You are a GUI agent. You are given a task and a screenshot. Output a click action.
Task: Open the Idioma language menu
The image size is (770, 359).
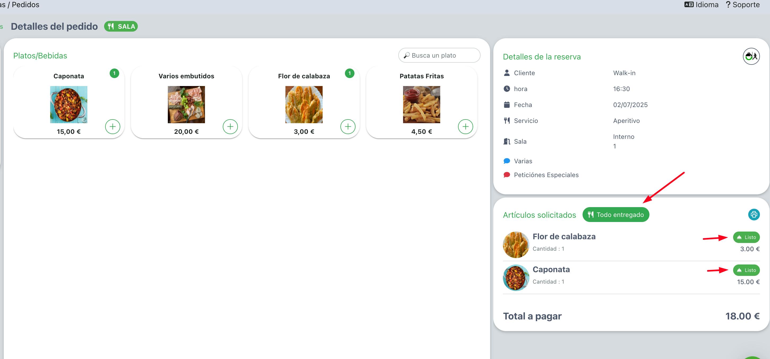point(701,5)
